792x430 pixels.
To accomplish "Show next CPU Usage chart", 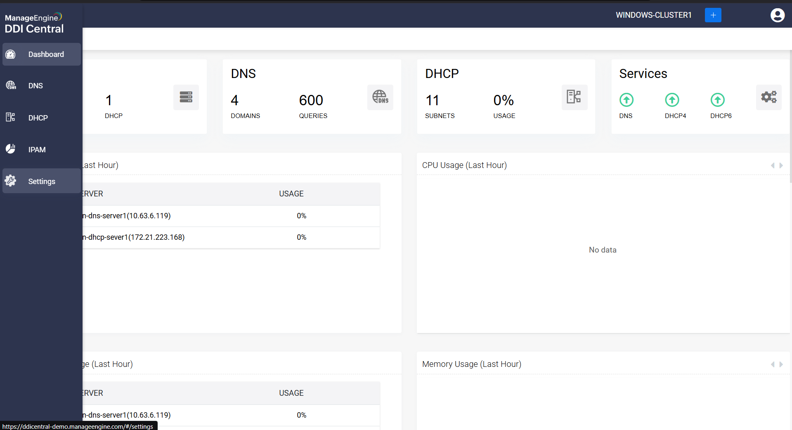I will [x=781, y=165].
